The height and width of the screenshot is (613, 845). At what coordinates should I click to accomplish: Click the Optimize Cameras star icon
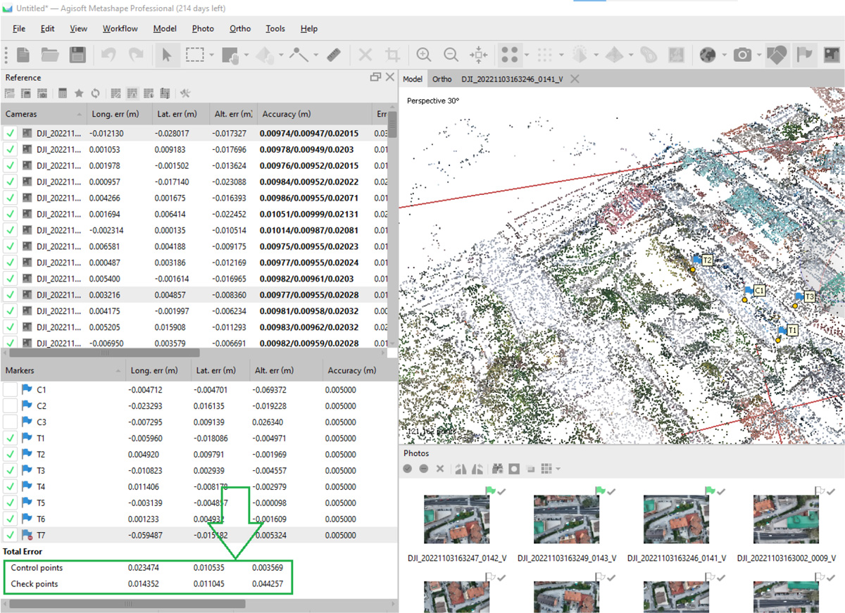79,93
